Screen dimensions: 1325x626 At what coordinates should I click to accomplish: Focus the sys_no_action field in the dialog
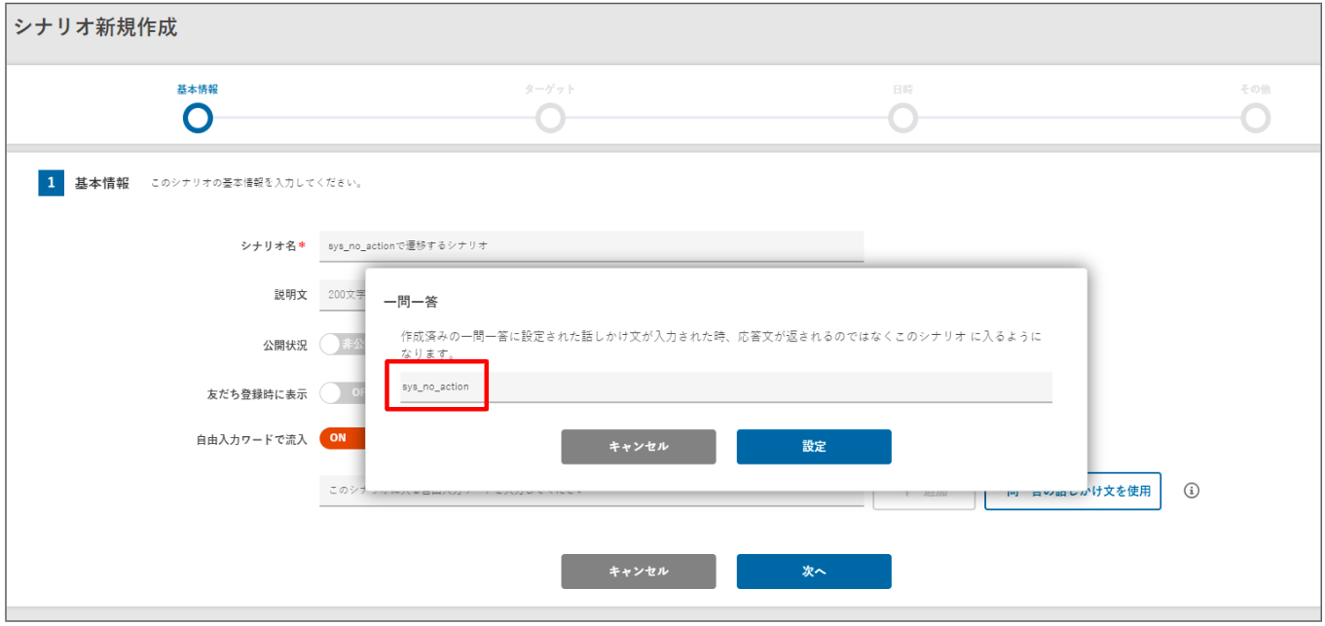[725, 387]
